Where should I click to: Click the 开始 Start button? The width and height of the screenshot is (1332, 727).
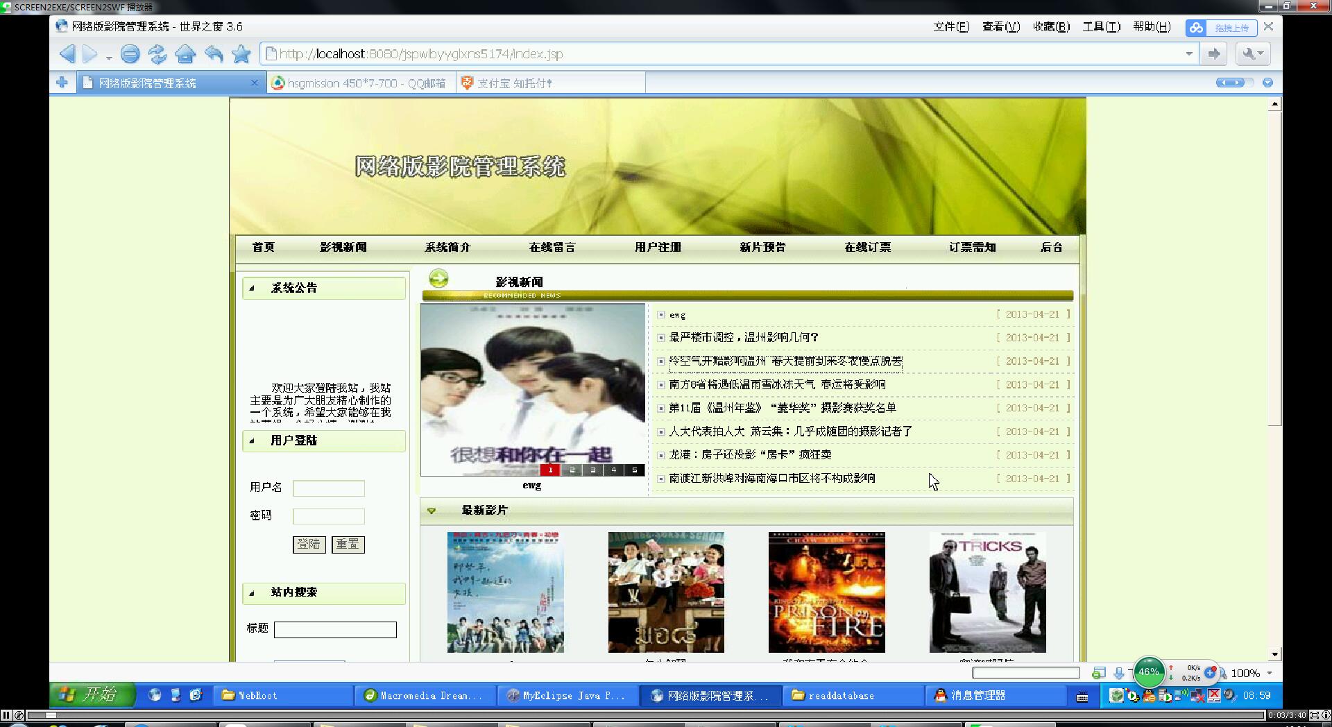[92, 694]
